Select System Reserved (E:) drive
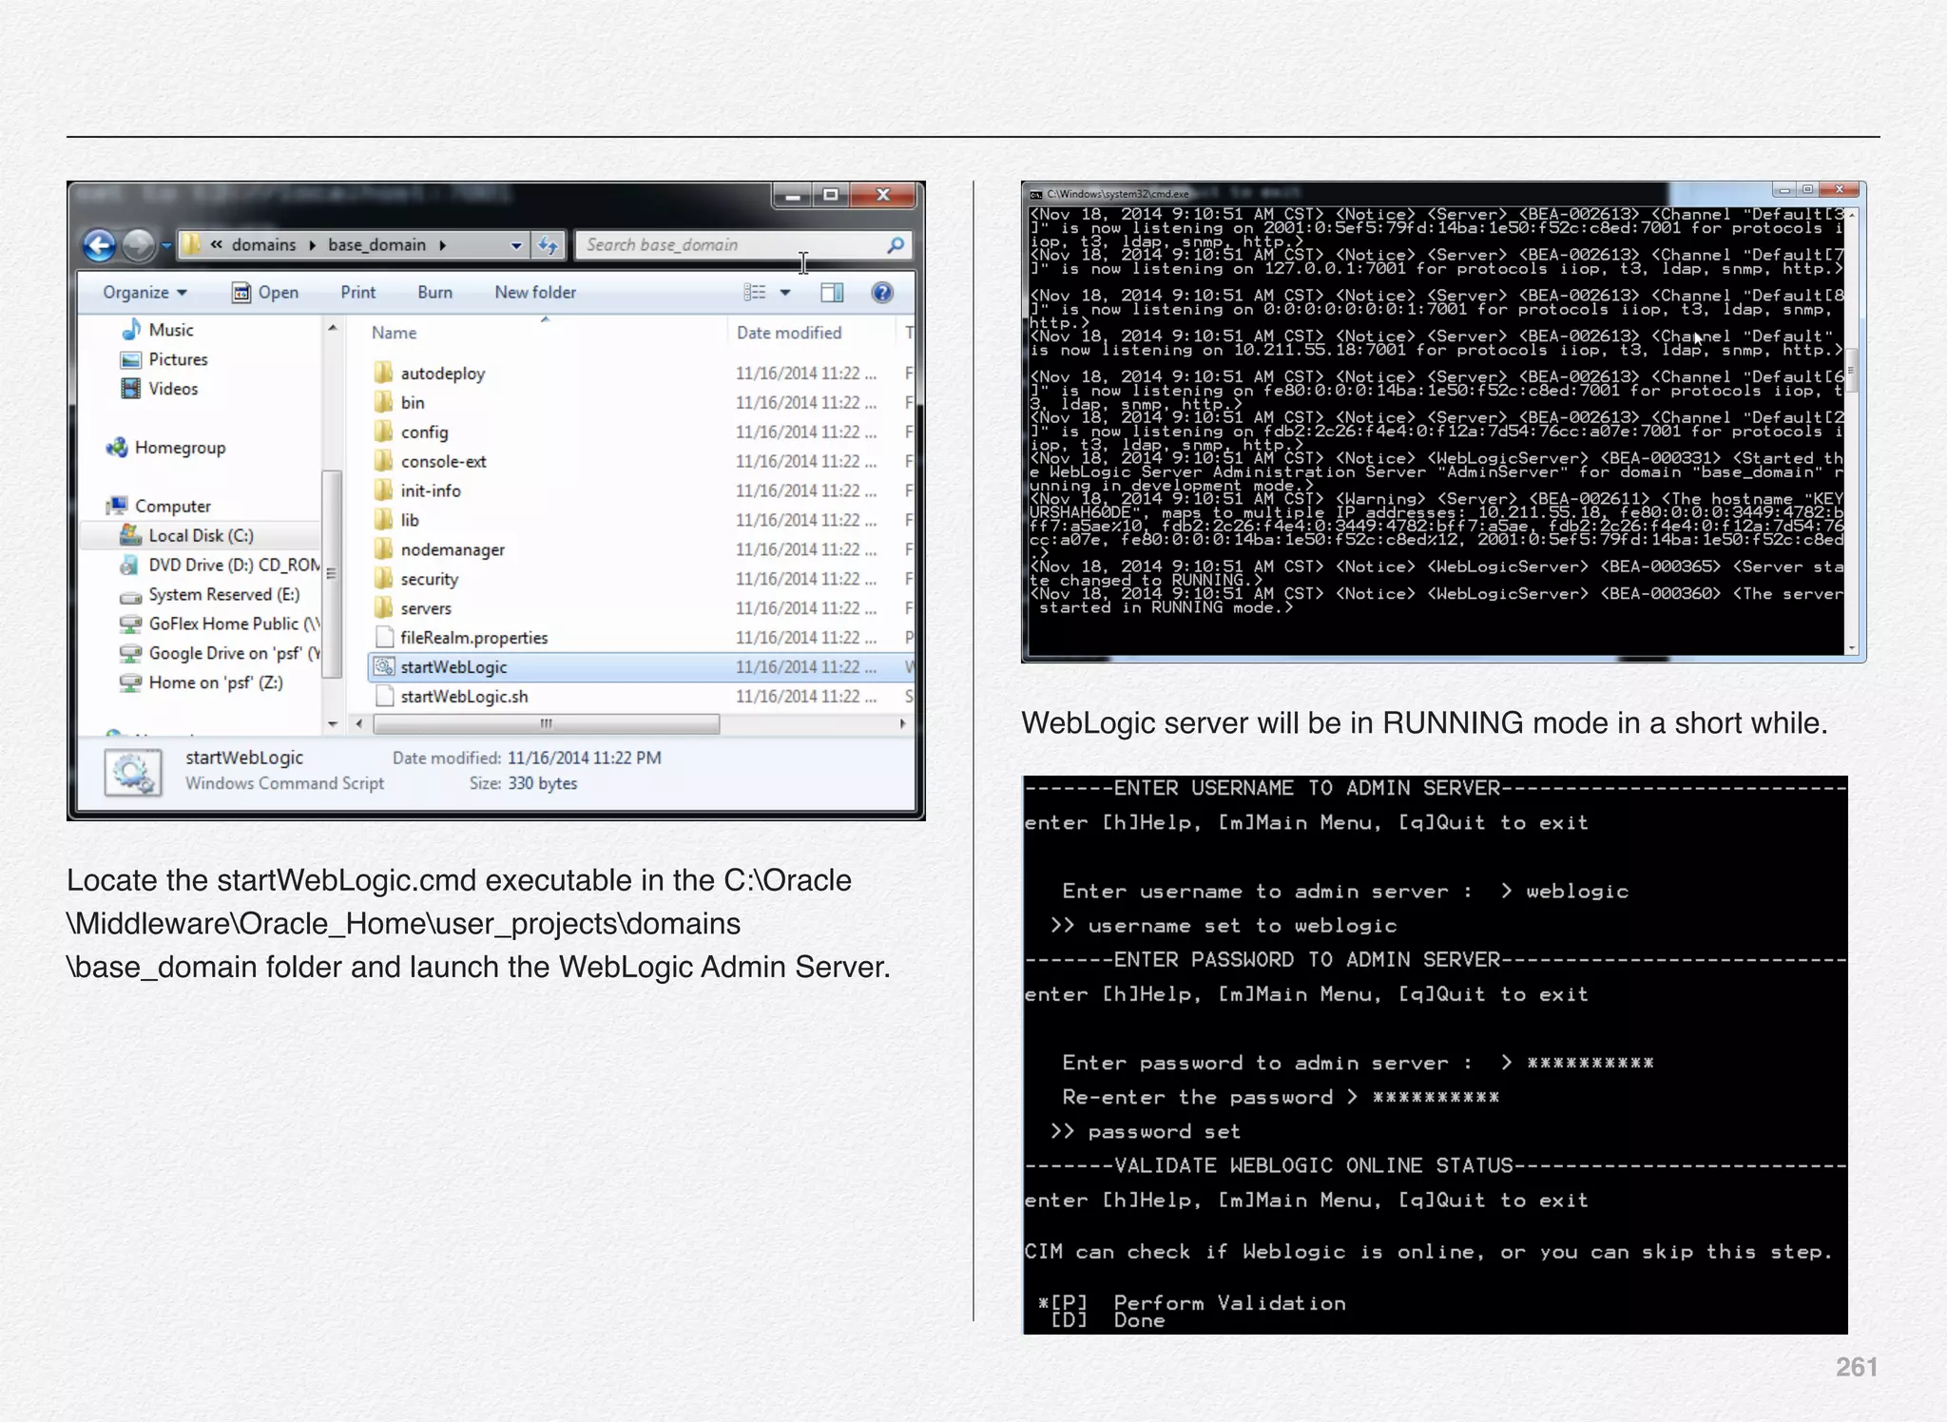The width and height of the screenshot is (1947, 1422). 210,595
